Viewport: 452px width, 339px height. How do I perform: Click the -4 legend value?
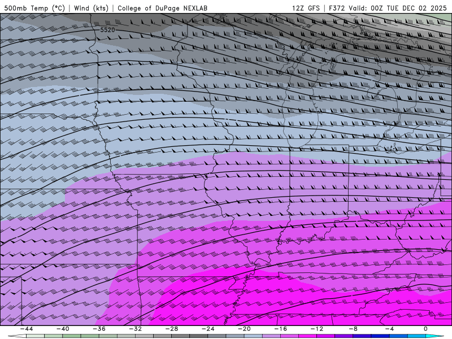pyautogui.click(x=389, y=329)
